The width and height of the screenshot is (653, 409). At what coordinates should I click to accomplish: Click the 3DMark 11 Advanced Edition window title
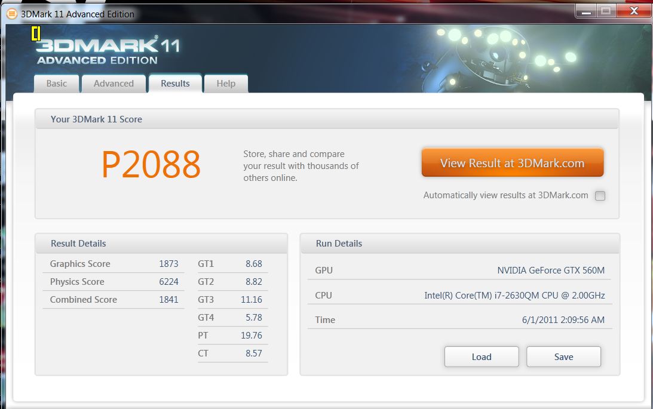point(78,14)
